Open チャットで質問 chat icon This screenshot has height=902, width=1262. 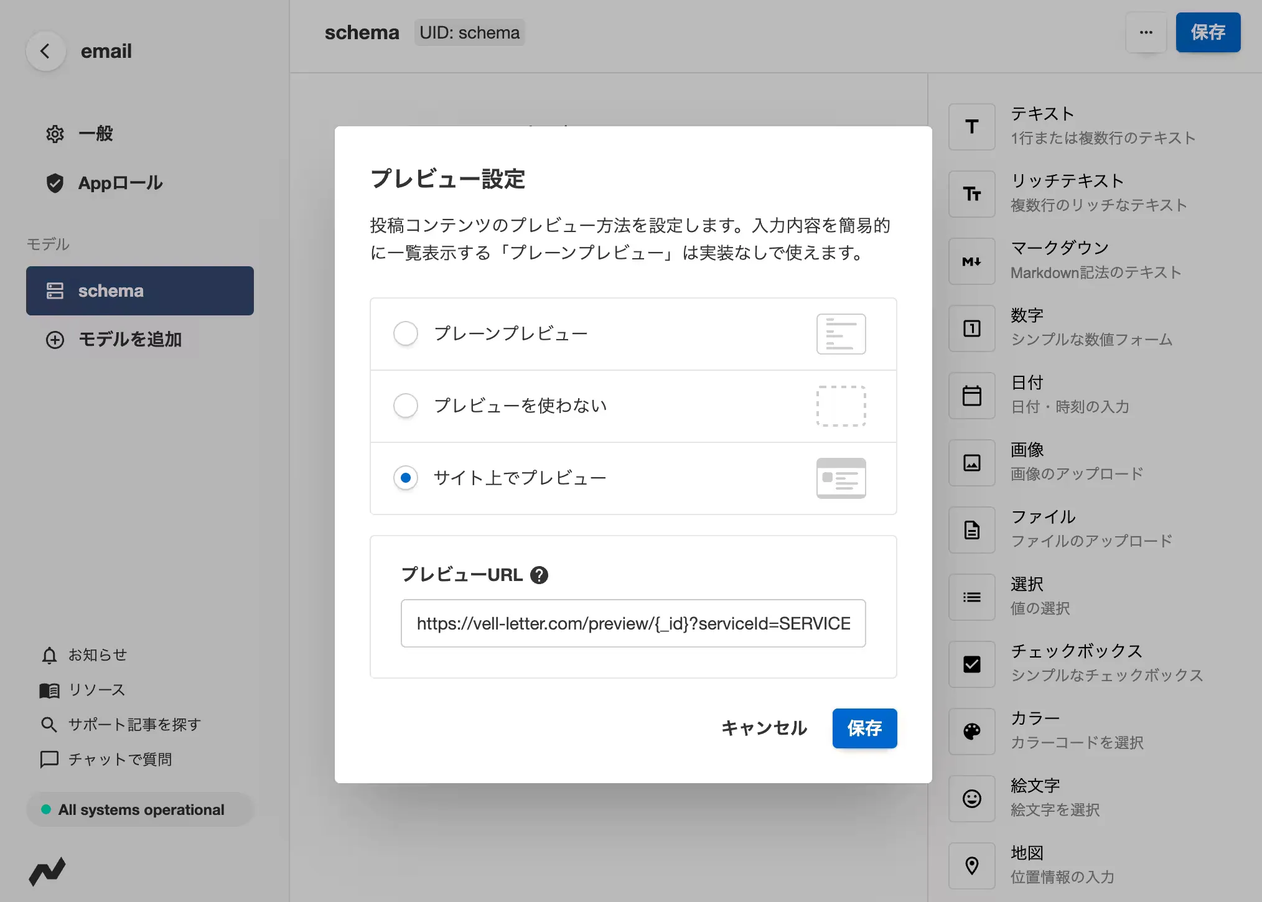click(x=49, y=760)
